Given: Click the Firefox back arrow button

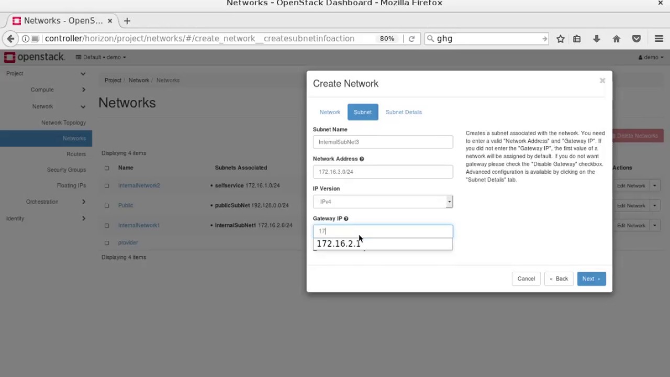Looking at the screenshot, I should (10, 39).
